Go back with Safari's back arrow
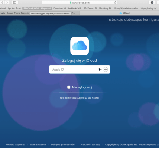Viewport: 159px width, 148px height. (x=2, y=3)
